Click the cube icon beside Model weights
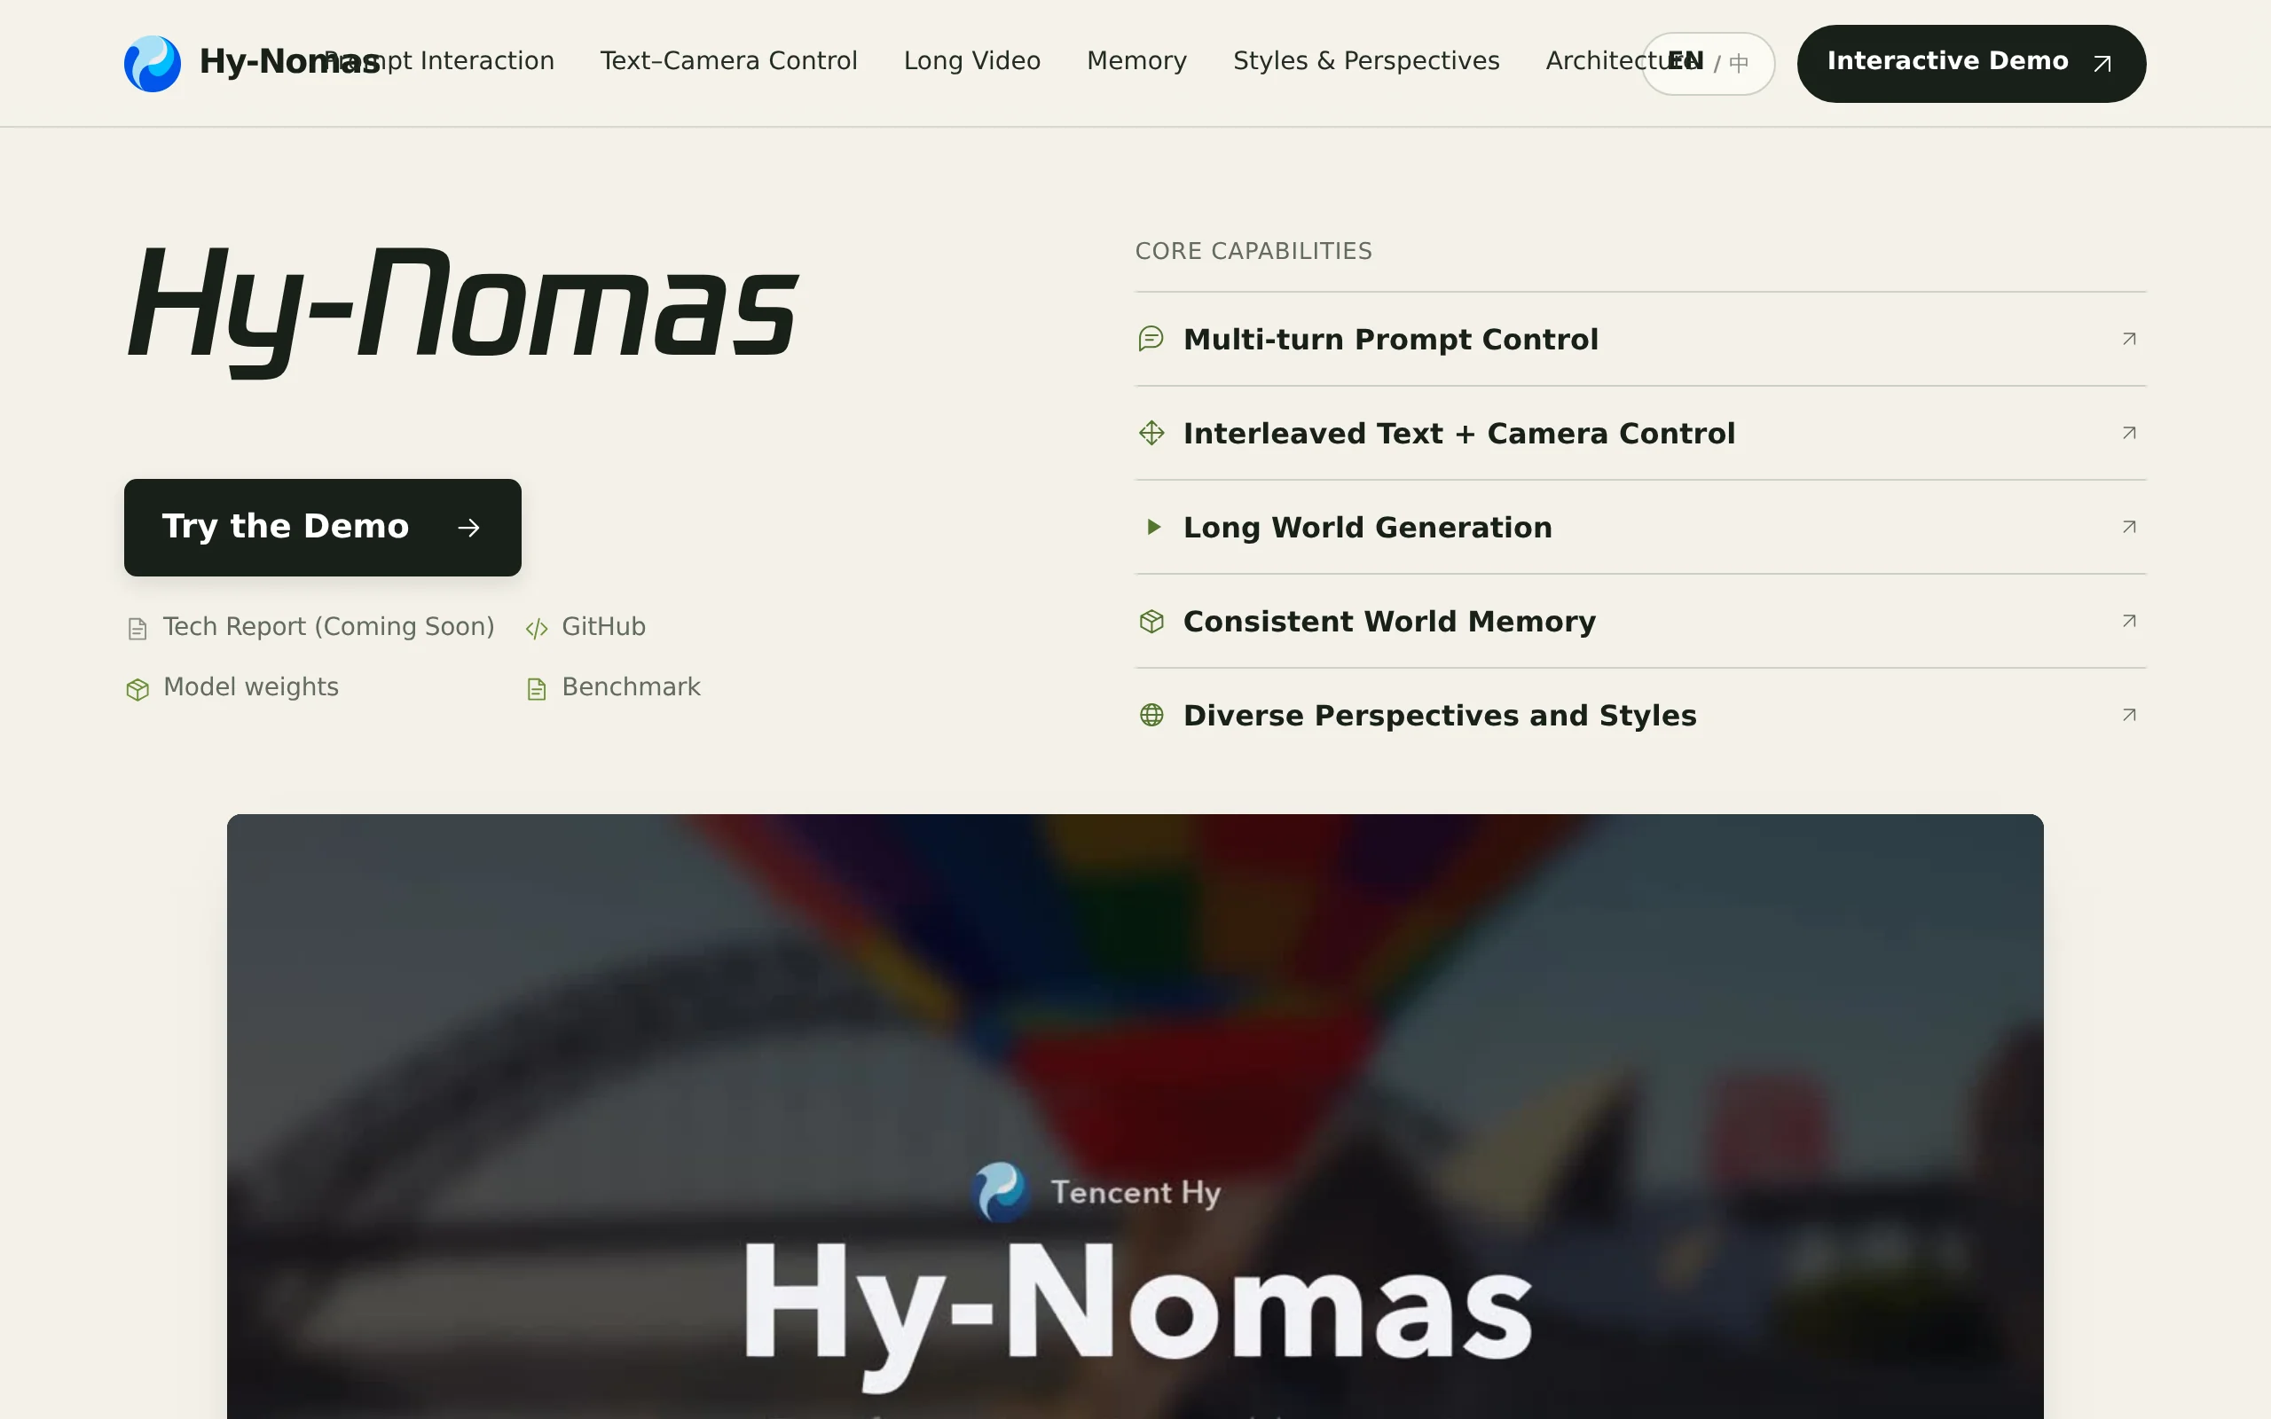The width and height of the screenshot is (2271, 1419). point(137,690)
